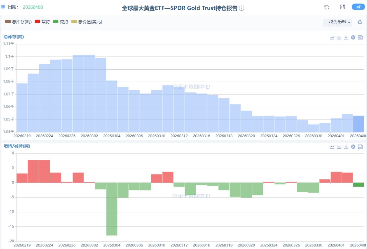Viewport: 367px width, 249px height.
Task: Click info icon next to report title
Action: (x=241, y=8)
